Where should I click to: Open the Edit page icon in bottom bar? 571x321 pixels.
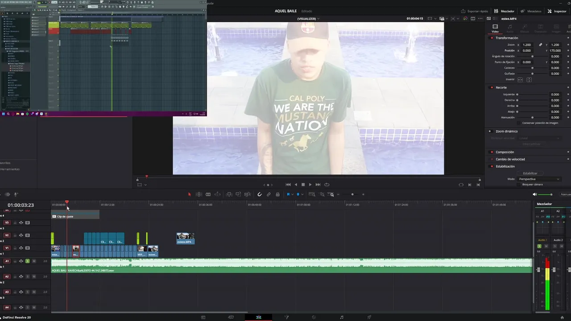pos(258,317)
